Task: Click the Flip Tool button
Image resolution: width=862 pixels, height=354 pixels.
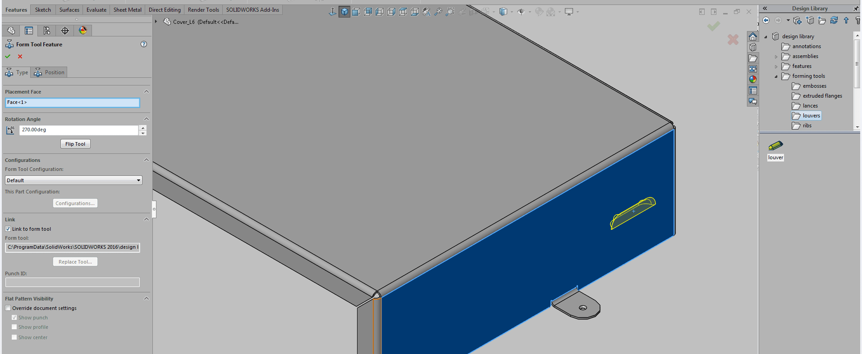Action: tap(75, 144)
